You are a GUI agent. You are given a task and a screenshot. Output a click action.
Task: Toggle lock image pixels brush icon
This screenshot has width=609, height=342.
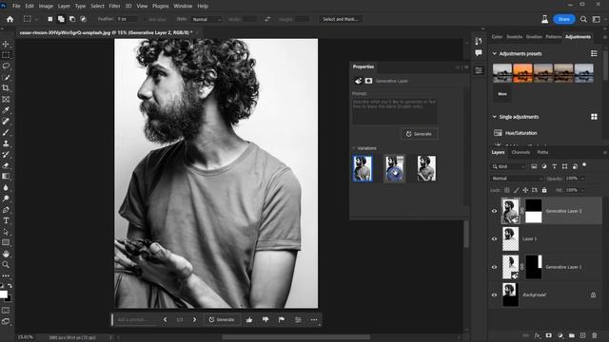(x=516, y=190)
